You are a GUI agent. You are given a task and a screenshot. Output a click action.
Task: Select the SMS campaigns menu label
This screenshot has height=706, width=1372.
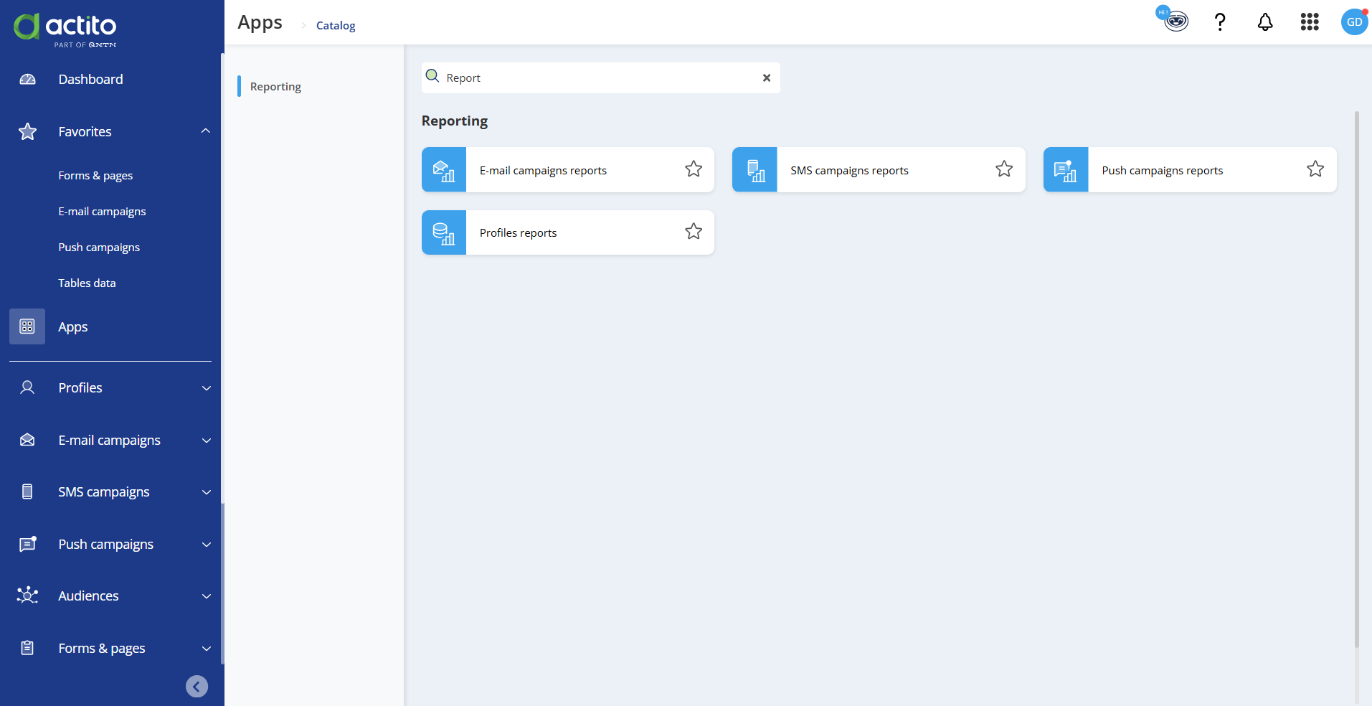104,492
